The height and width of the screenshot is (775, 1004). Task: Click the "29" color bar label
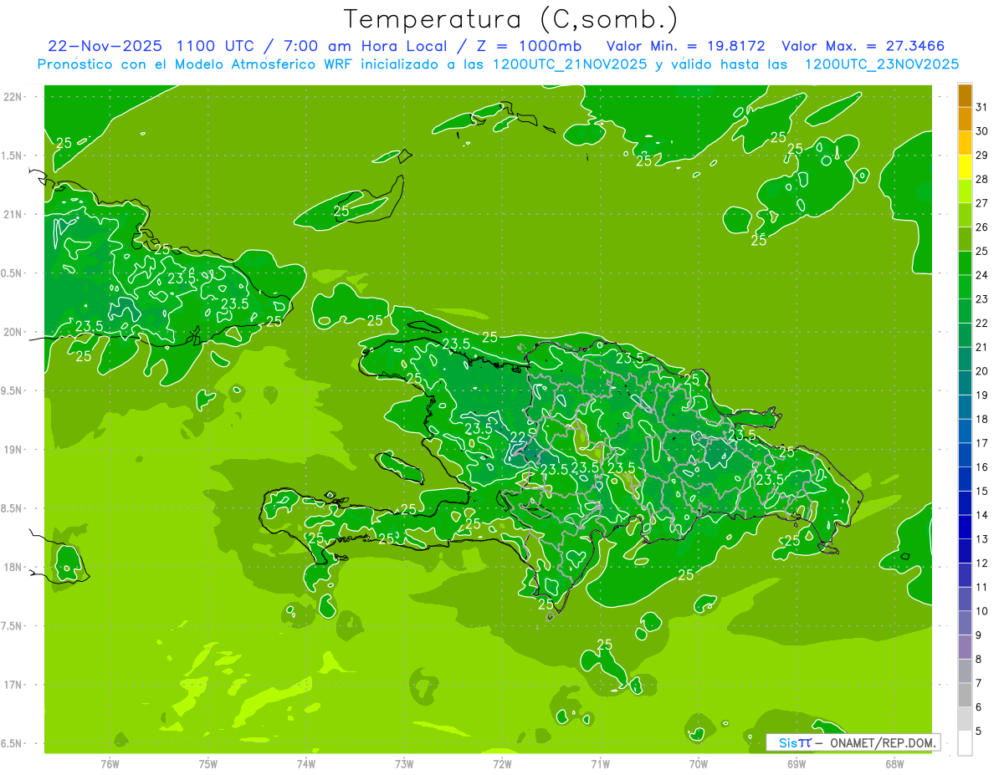982,155
